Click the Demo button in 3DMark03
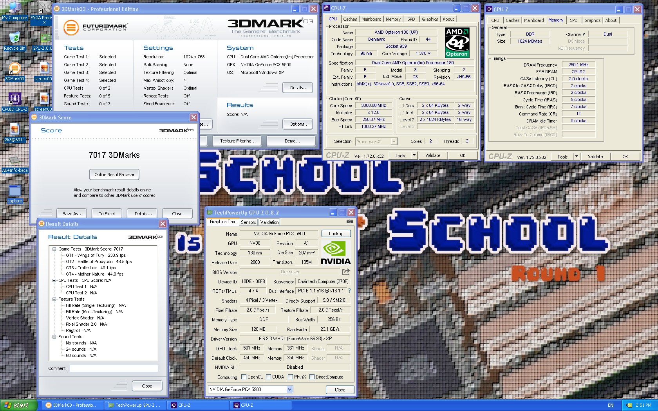This screenshot has width=658, height=411. 291,141
